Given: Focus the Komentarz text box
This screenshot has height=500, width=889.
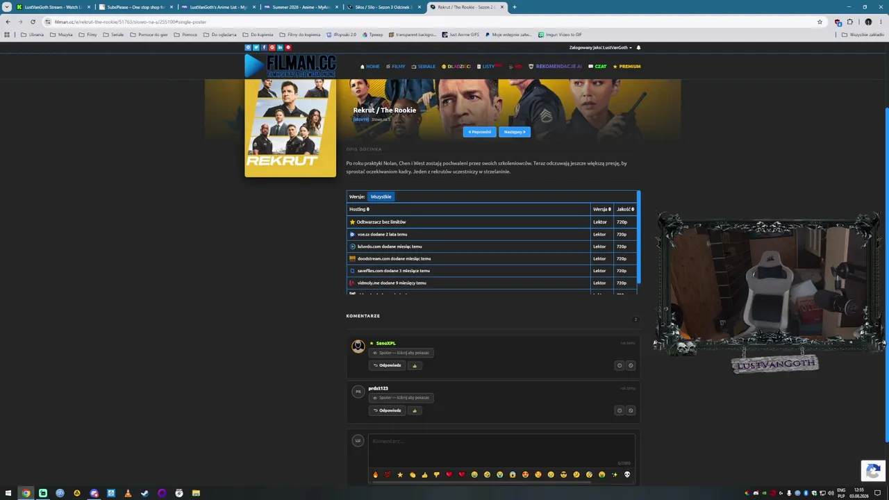Looking at the screenshot, I should (x=501, y=449).
